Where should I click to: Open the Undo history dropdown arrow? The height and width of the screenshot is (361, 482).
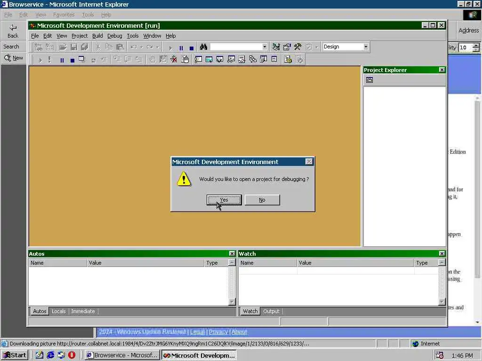pos(141,47)
